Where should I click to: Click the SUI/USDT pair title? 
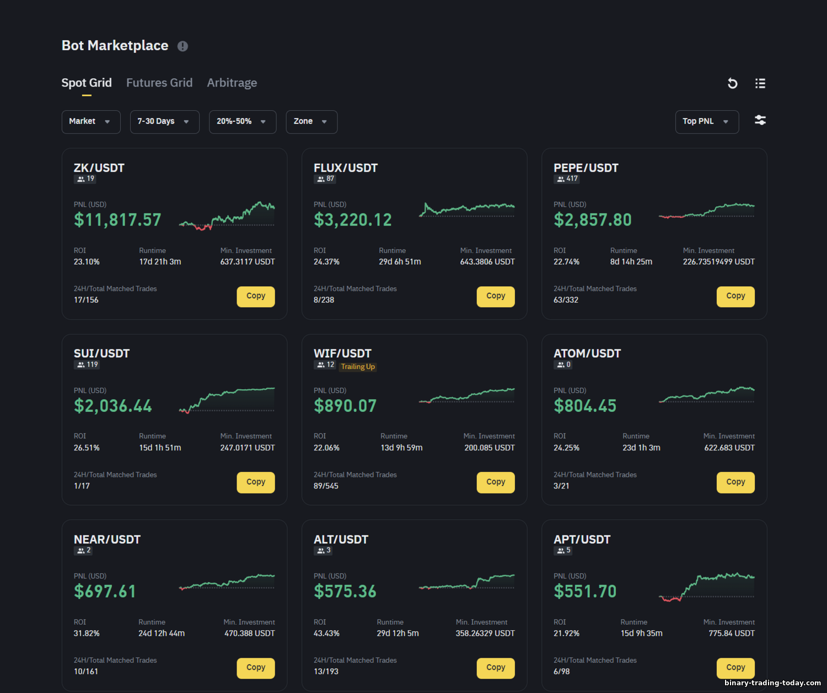click(101, 353)
